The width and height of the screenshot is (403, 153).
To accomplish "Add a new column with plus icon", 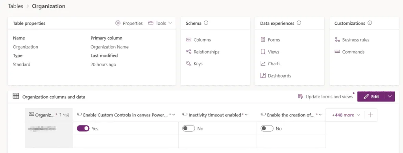I will 371,115.
